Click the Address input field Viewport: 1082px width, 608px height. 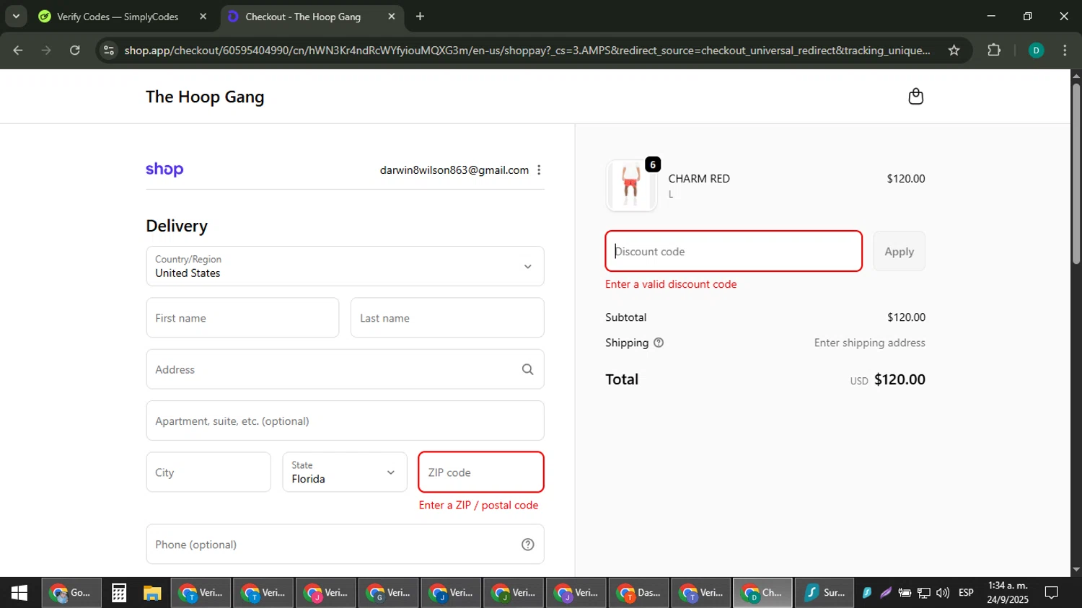click(345, 369)
